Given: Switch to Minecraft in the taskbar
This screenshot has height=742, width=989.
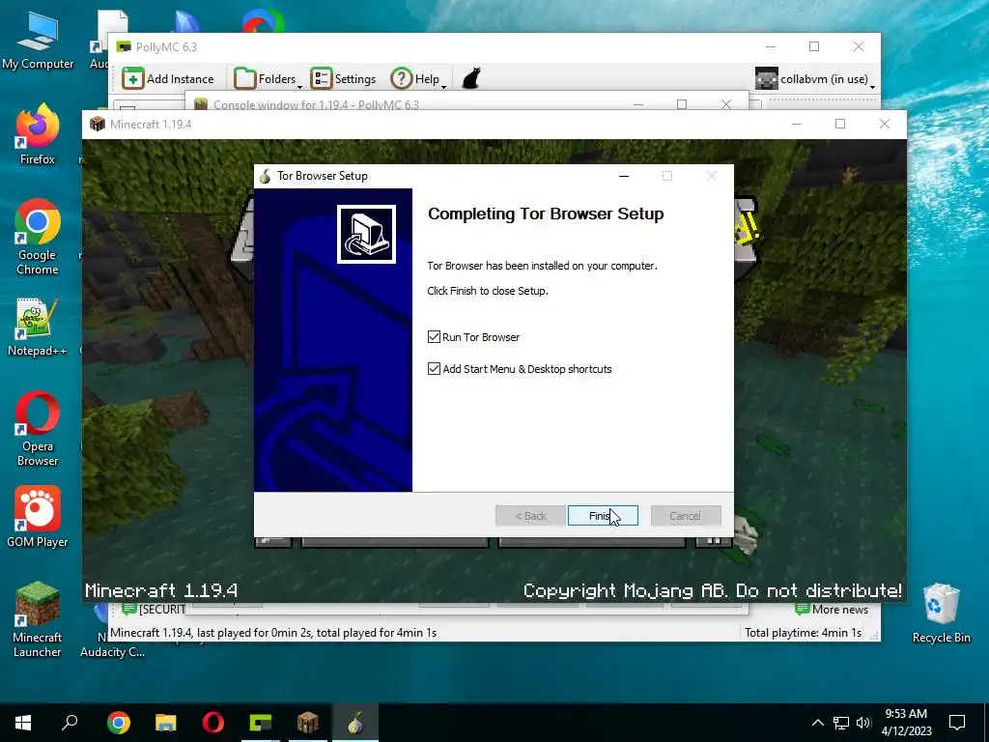Looking at the screenshot, I should click(x=308, y=723).
